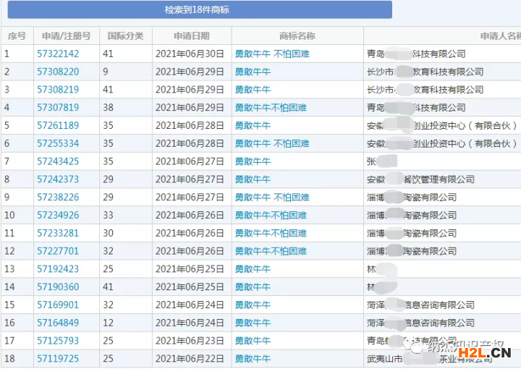Screen dimensions: 521x369
Task: Click trademark name in row 12
Action: pyautogui.click(x=271, y=251)
